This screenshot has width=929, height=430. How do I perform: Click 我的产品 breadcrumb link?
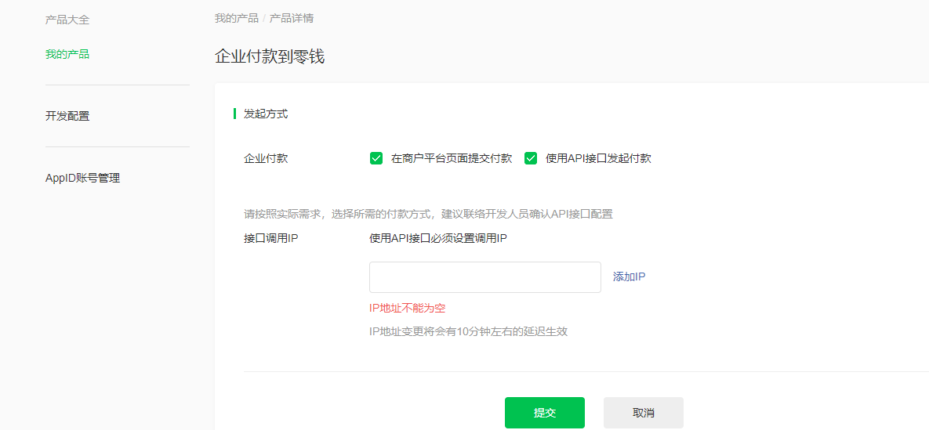[237, 18]
